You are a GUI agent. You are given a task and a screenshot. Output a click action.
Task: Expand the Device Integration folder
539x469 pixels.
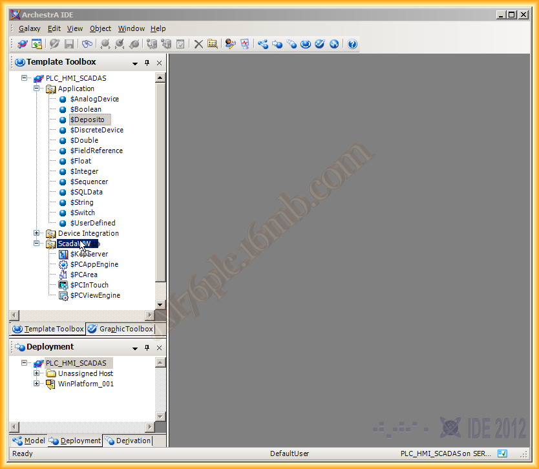(37, 233)
